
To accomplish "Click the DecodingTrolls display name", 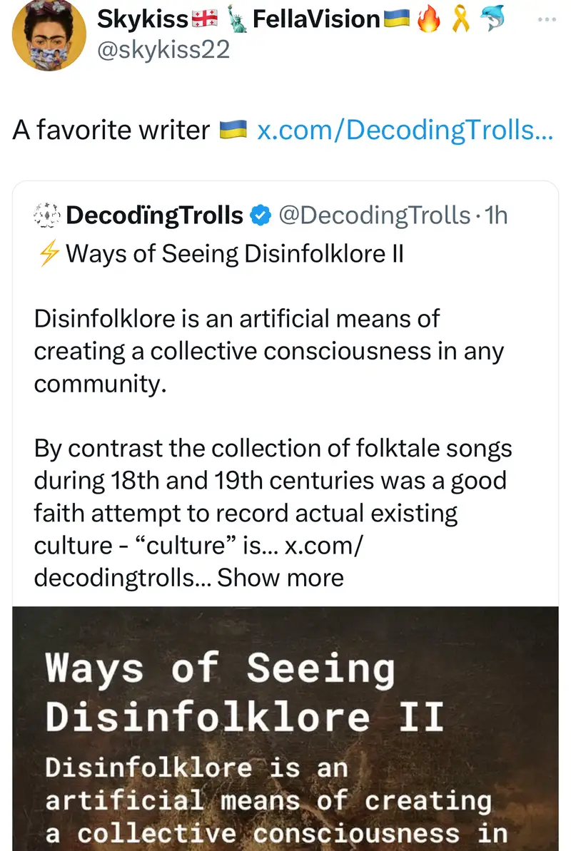I will point(155,215).
